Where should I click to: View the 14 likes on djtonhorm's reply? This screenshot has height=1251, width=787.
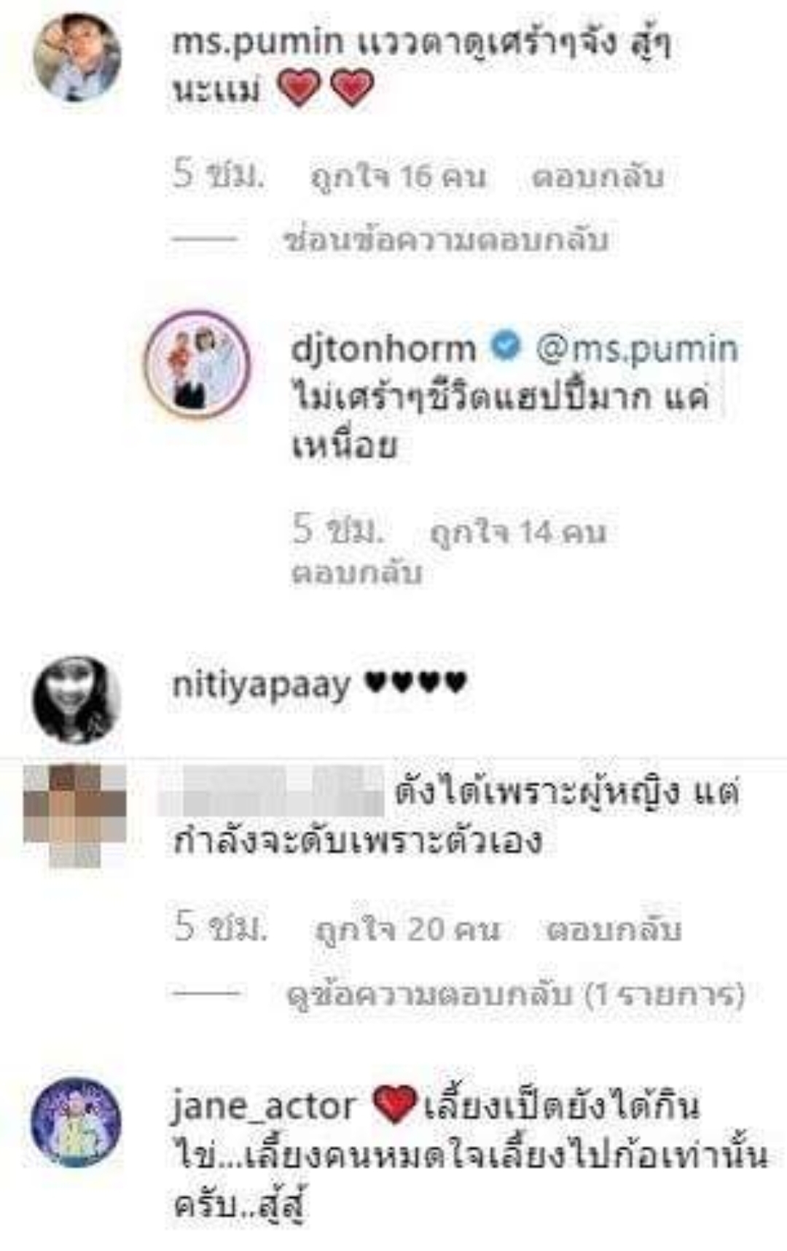click(x=517, y=532)
